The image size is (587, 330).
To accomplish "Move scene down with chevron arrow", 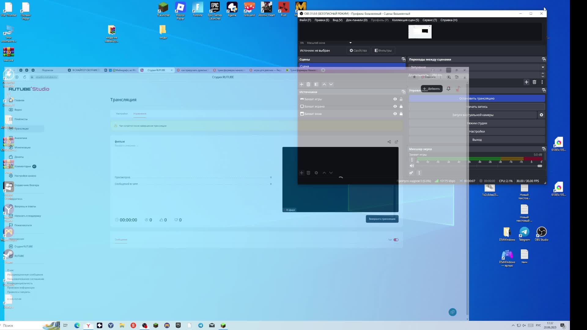I will pyautogui.click(x=331, y=84).
